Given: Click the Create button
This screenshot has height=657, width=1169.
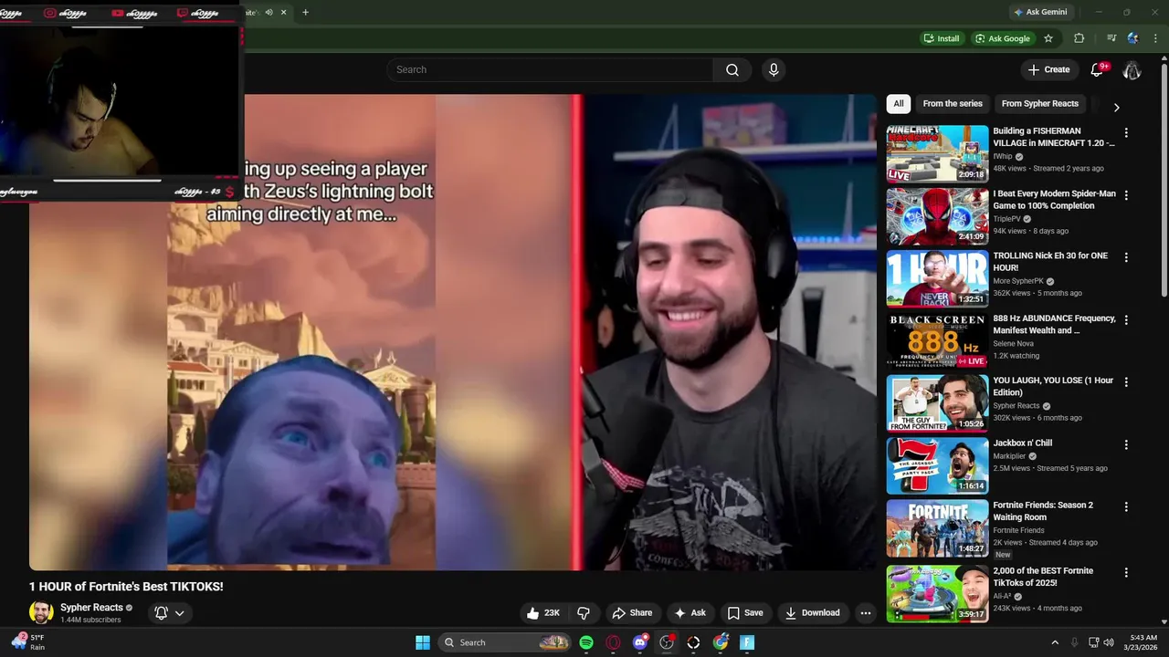Looking at the screenshot, I should [1048, 69].
